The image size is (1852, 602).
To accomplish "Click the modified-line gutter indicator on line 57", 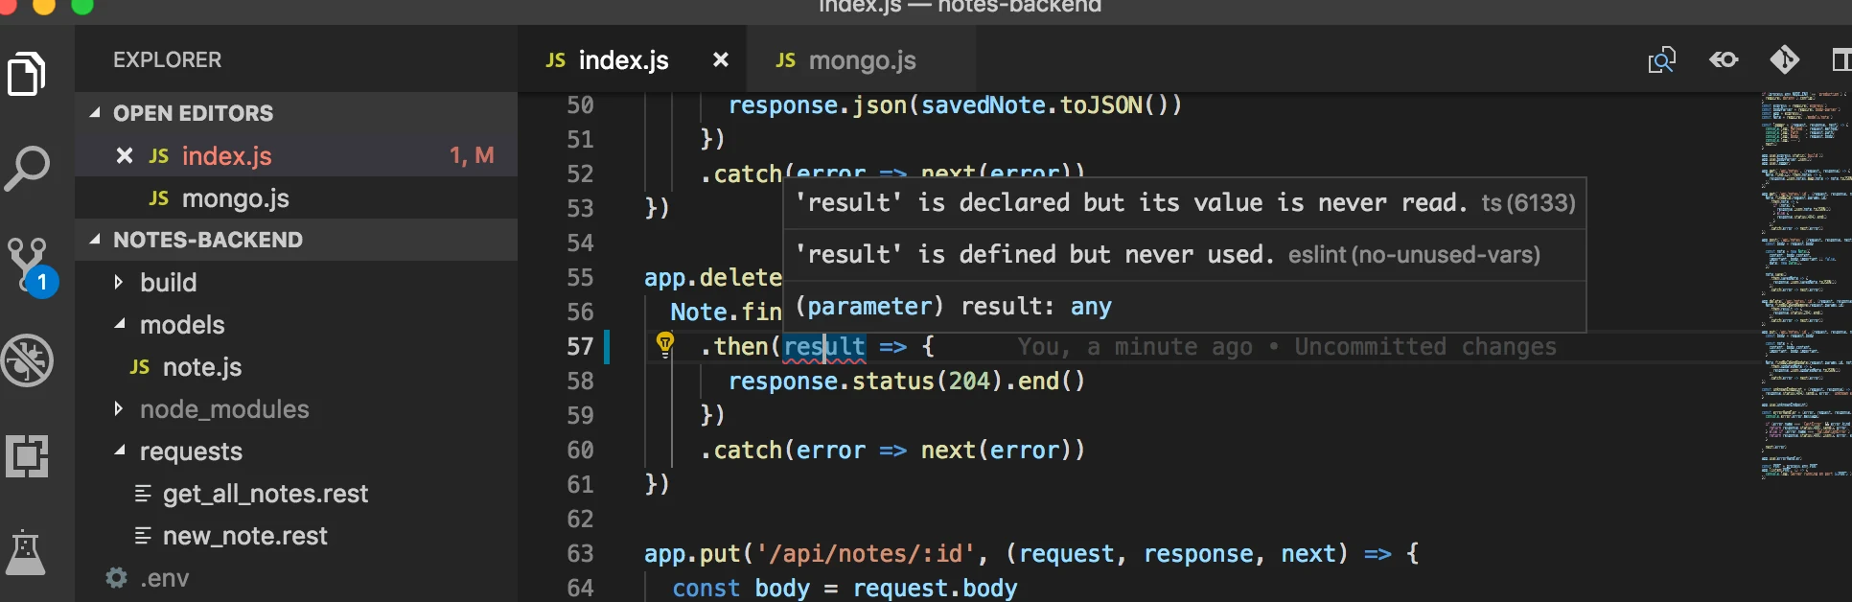I will pos(607,346).
